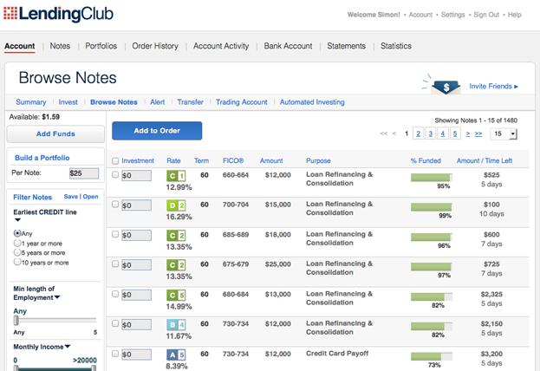This screenshot has height=371, width=540.
Task: Open the Statements tab
Action: (346, 46)
